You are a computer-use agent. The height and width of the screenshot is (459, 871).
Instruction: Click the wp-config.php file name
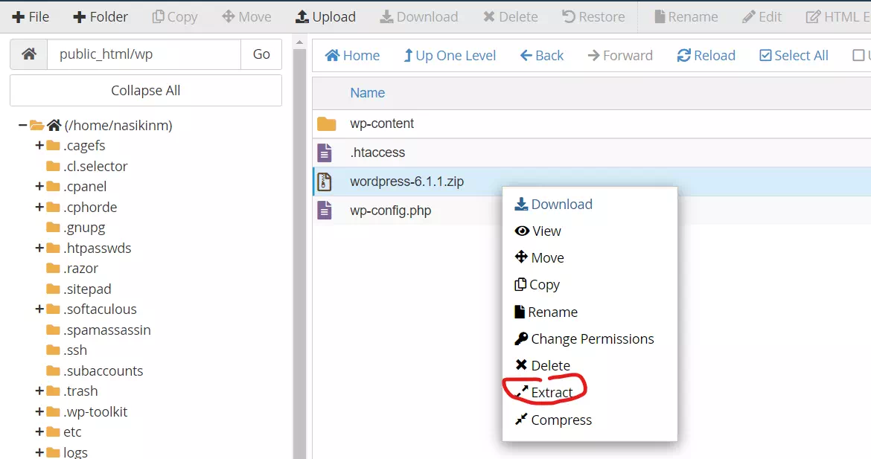point(391,211)
